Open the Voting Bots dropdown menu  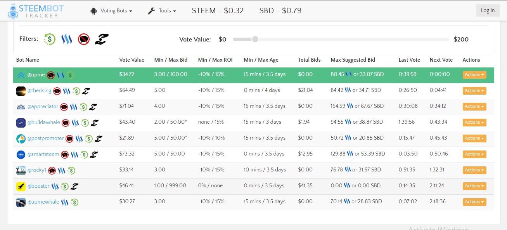[x=111, y=11]
